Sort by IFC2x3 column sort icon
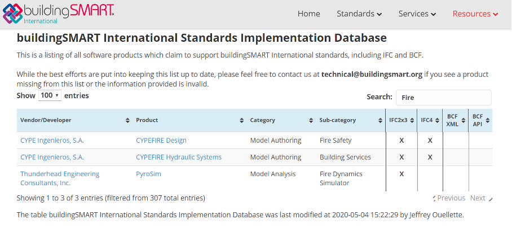The height and width of the screenshot is (228, 512). point(413,120)
